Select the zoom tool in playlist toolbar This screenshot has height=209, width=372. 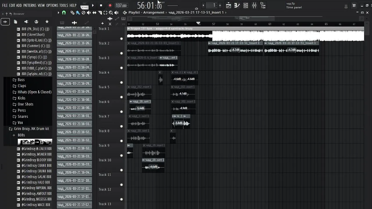point(111,13)
